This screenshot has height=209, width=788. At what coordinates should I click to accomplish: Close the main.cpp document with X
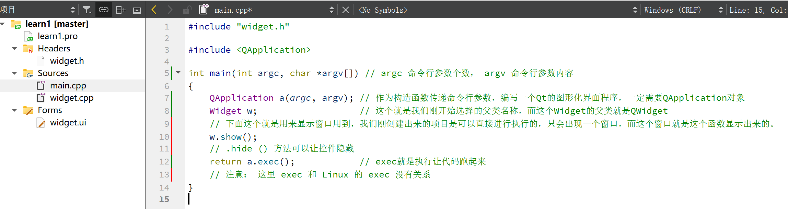click(346, 10)
